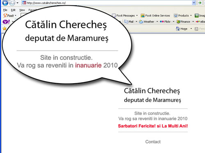Open Flickr from the Yahoo toolbar
Screen dimensions: 205x153
click(x=165, y=22)
